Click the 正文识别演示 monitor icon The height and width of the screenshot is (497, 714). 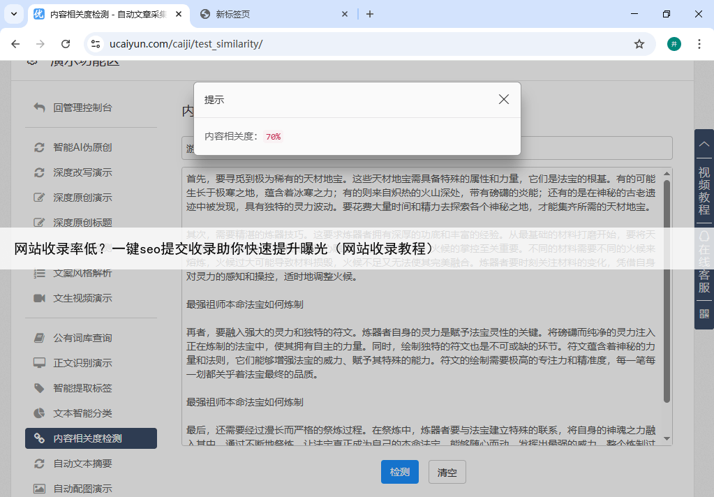tap(40, 363)
